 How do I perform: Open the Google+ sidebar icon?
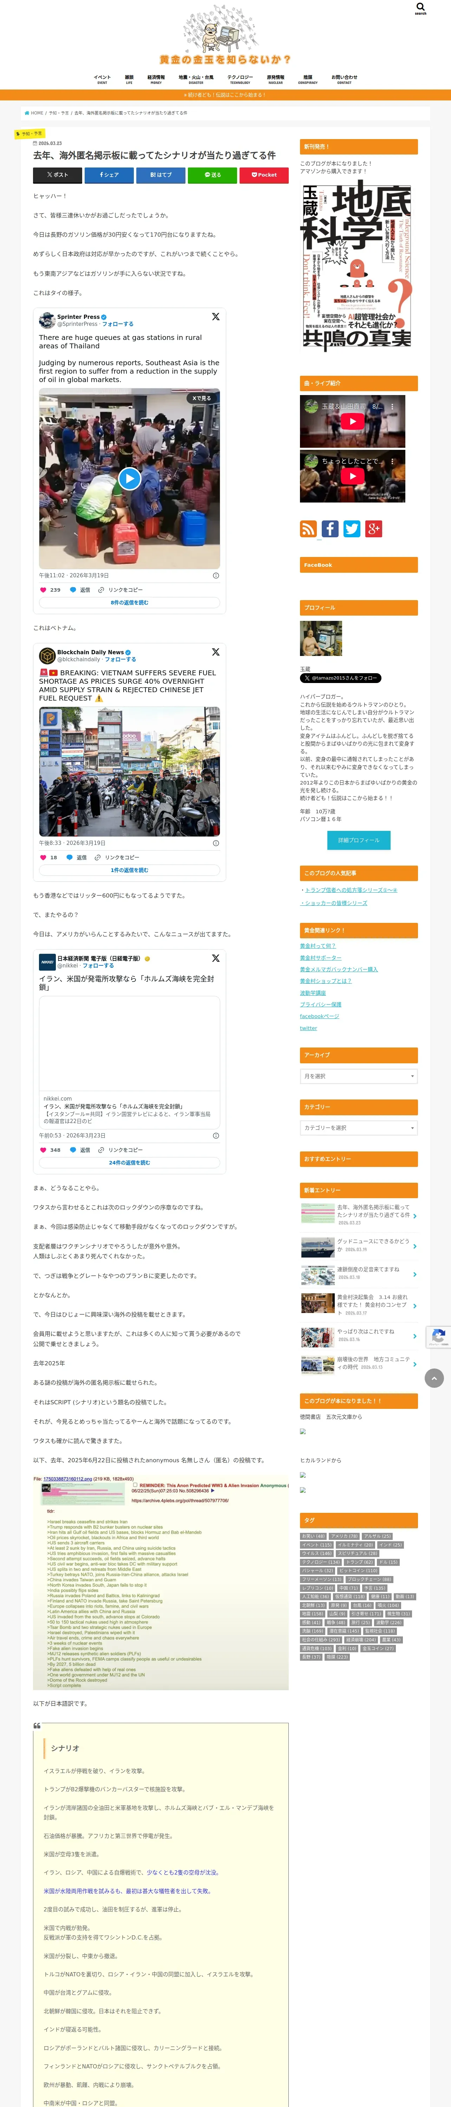(374, 529)
